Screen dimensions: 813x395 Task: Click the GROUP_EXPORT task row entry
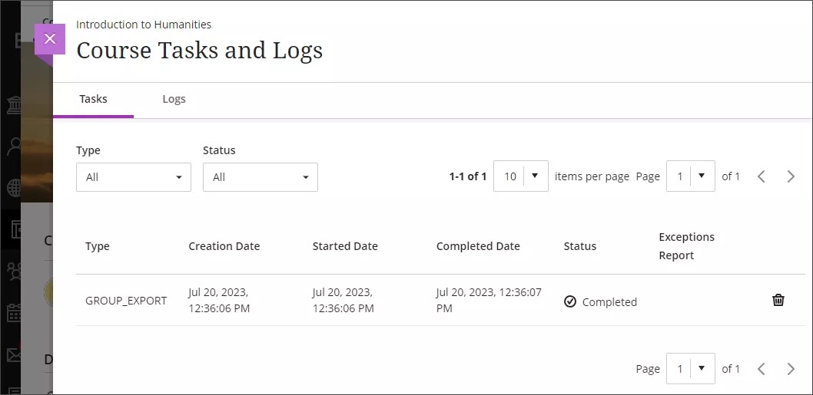point(125,301)
